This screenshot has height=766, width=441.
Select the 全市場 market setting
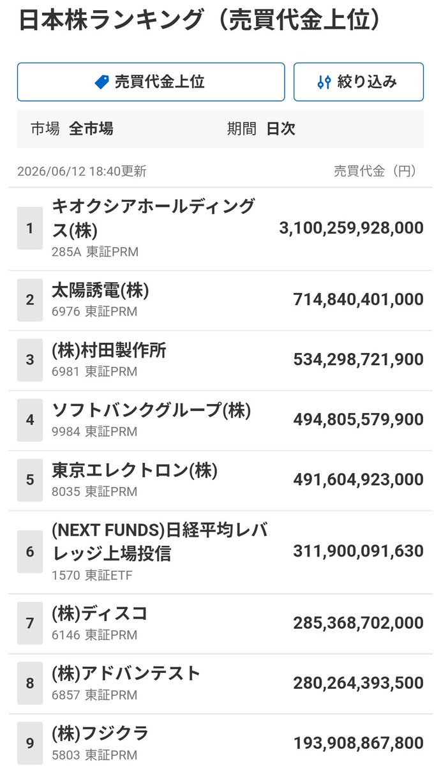click(91, 128)
